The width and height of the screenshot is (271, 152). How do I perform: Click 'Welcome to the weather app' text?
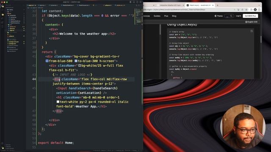83,34
